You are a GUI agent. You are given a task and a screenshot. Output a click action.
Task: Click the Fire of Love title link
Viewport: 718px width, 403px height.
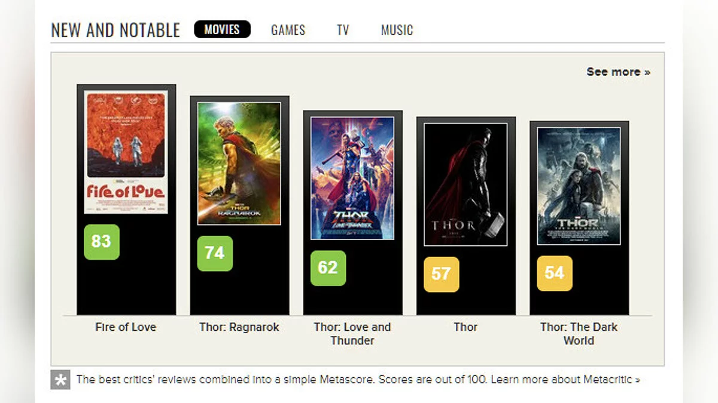(x=126, y=327)
